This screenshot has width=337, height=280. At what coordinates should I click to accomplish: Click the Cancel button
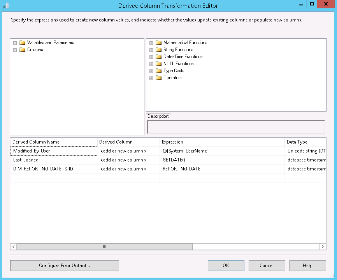tap(267, 266)
